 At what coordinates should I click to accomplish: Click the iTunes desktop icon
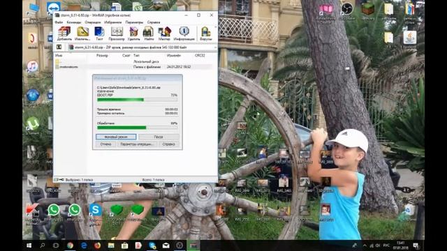33,68
